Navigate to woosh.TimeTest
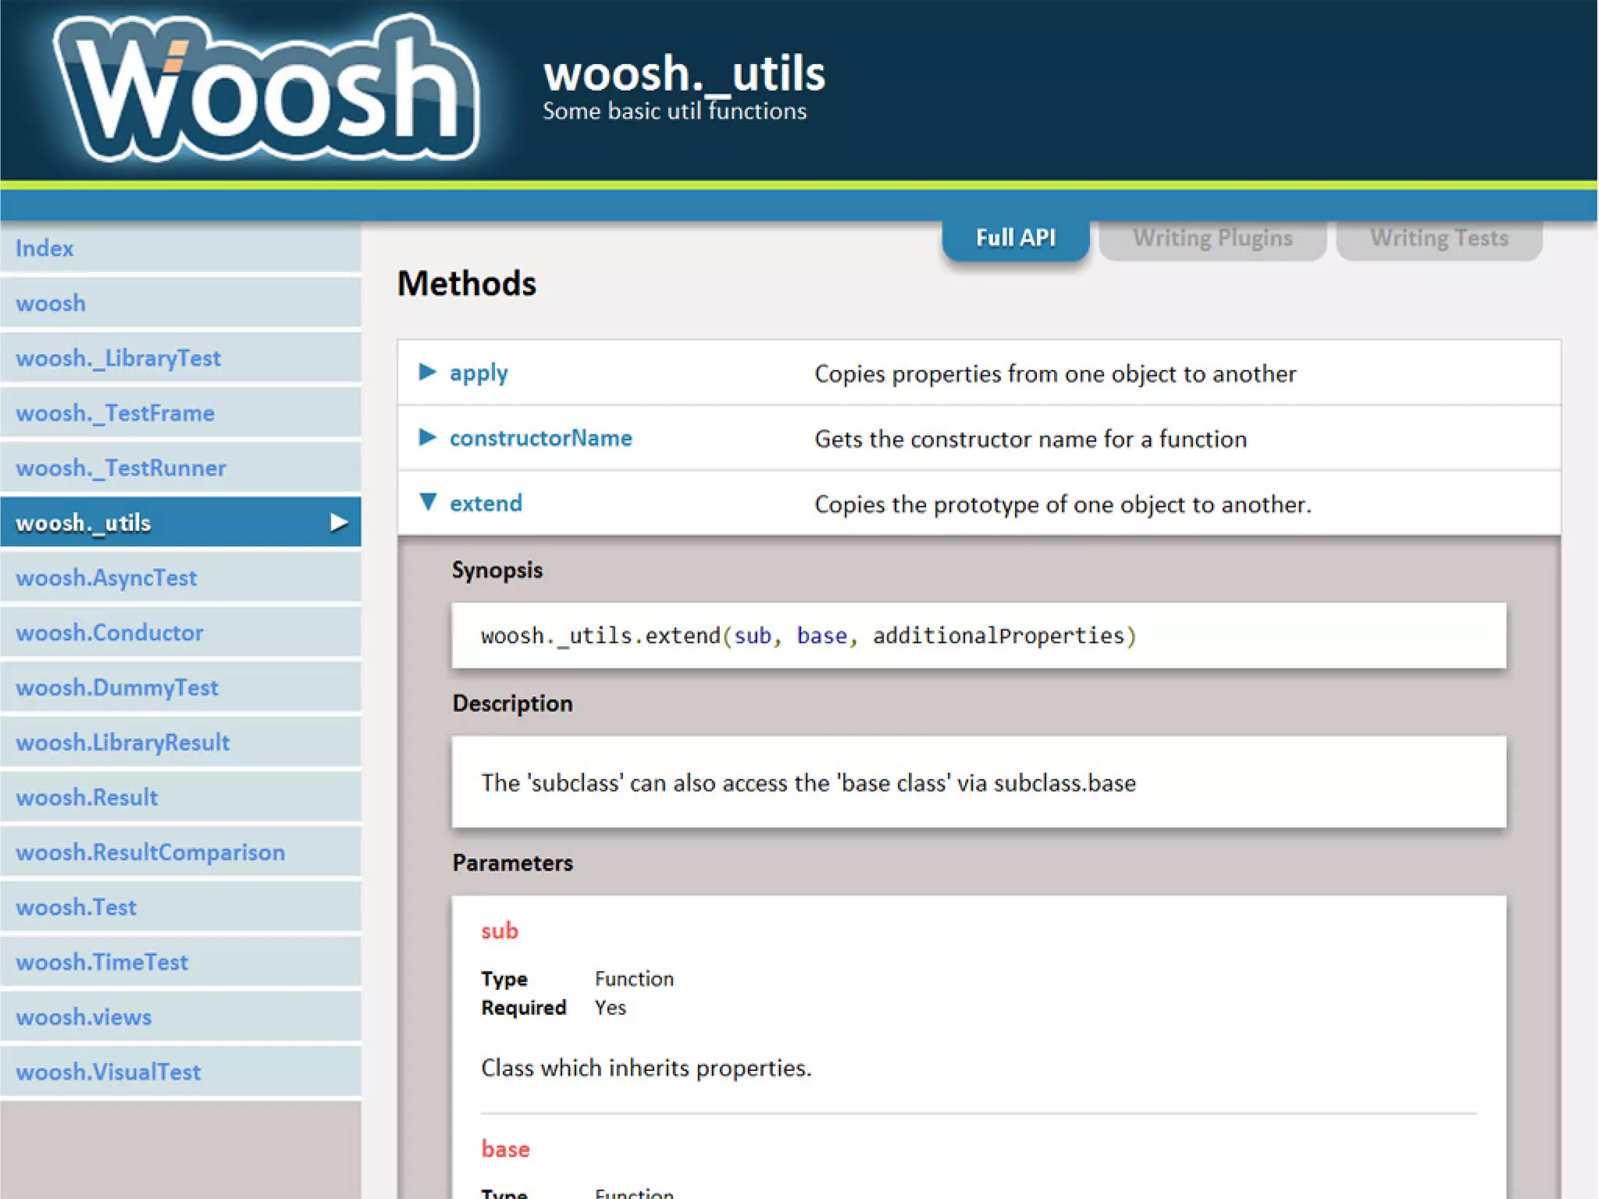The image size is (1599, 1199). 180,962
